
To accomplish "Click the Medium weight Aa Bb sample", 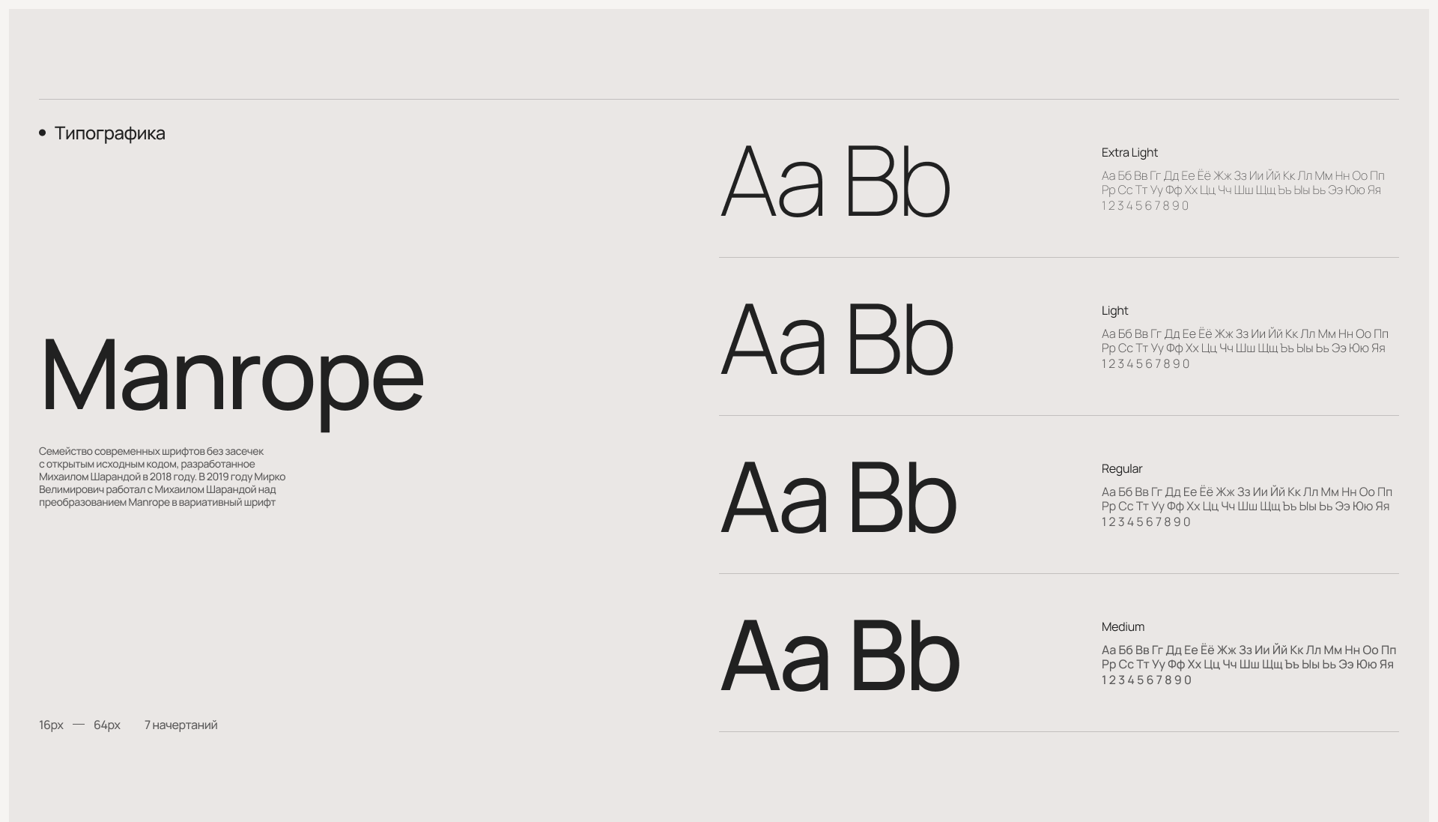I will pyautogui.click(x=840, y=656).
